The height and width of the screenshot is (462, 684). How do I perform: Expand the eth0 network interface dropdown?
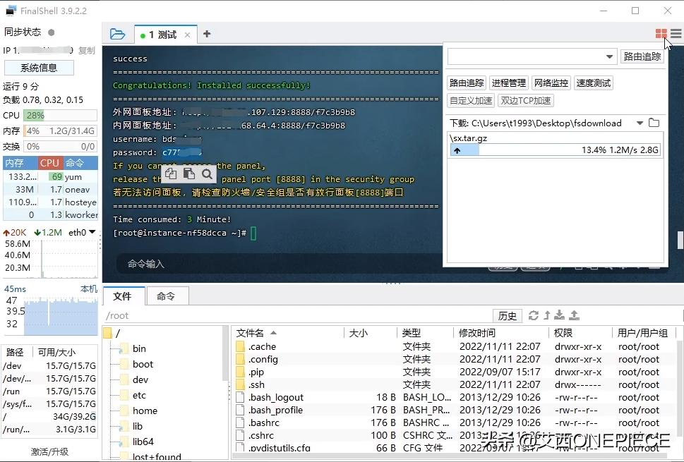coord(92,232)
